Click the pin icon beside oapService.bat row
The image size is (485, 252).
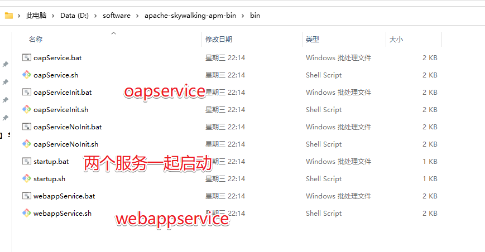(x=5, y=64)
